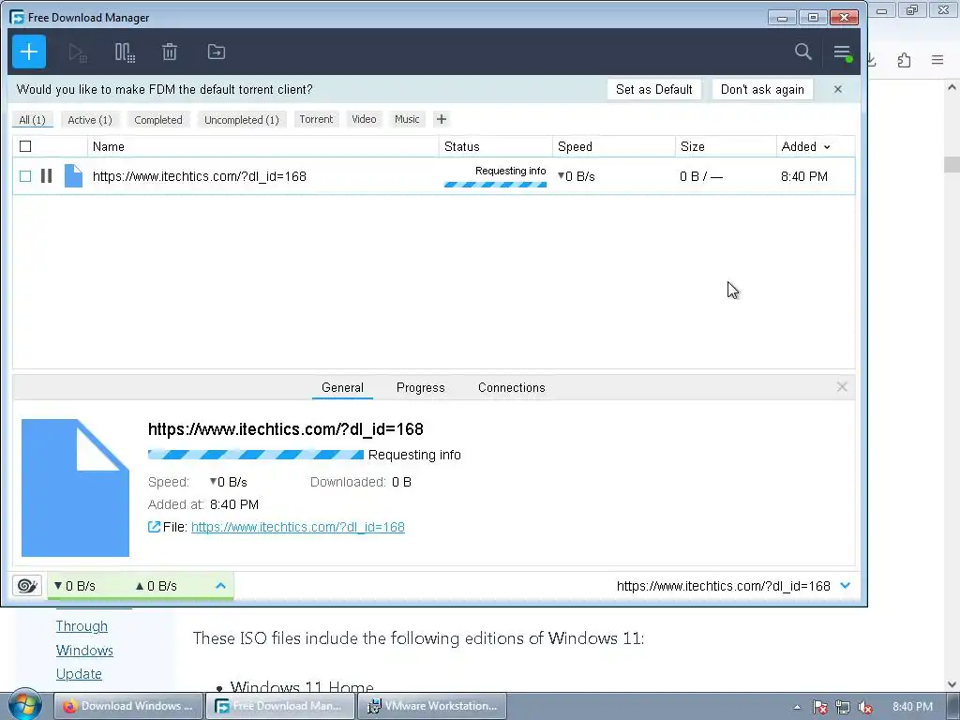
Task: Click Don't ask again button
Action: (x=762, y=89)
